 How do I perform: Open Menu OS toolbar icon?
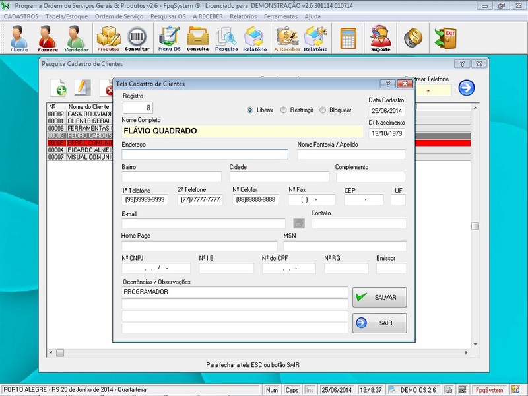[169, 38]
